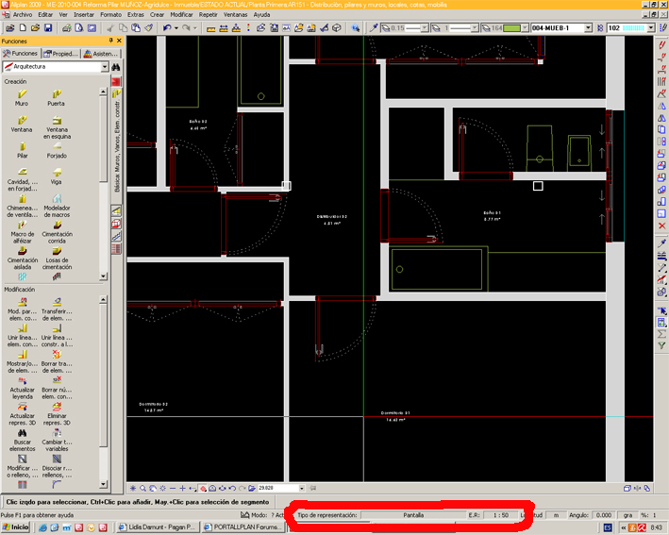Click the Angulo 0.000 field

(604, 515)
